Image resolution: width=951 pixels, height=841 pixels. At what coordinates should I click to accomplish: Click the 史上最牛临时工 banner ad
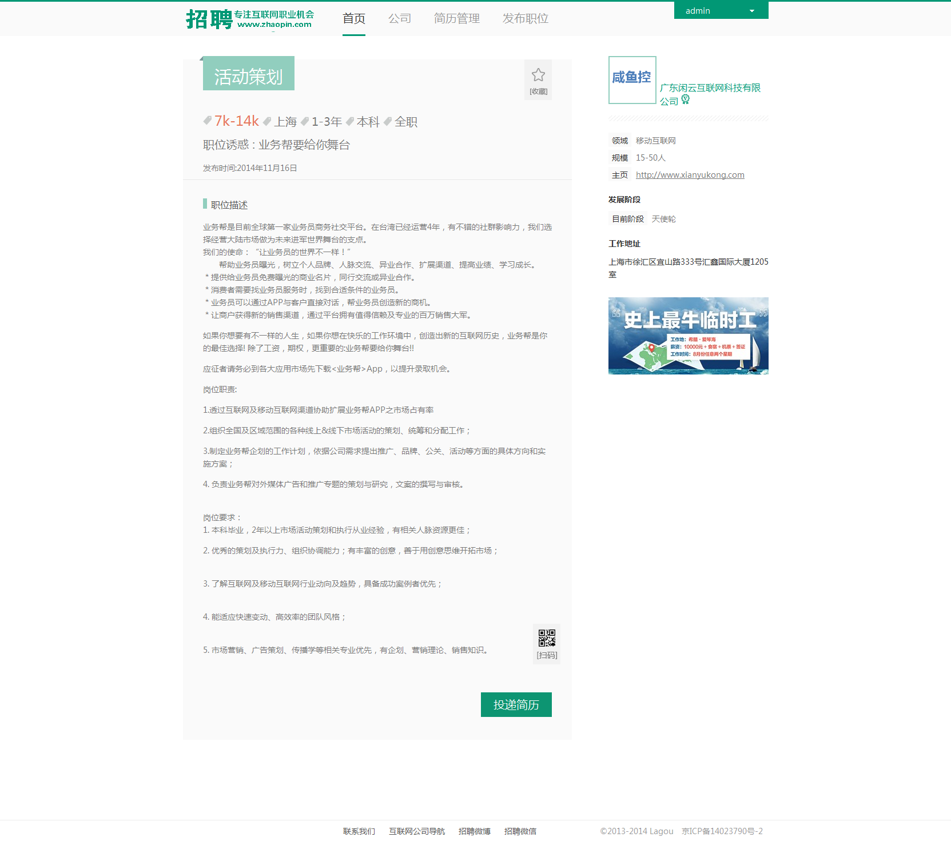point(688,336)
